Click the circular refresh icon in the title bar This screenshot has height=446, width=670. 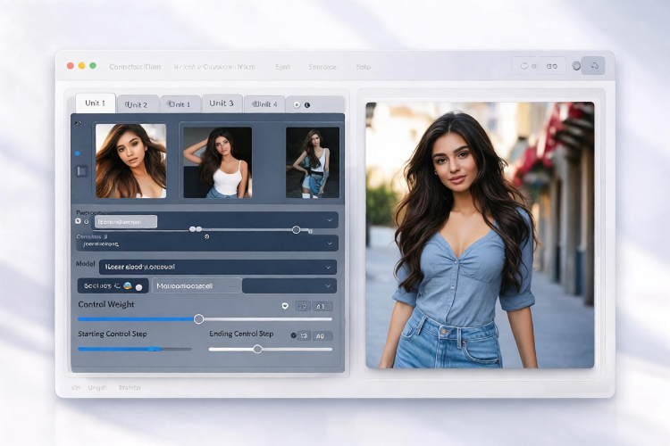(x=524, y=66)
